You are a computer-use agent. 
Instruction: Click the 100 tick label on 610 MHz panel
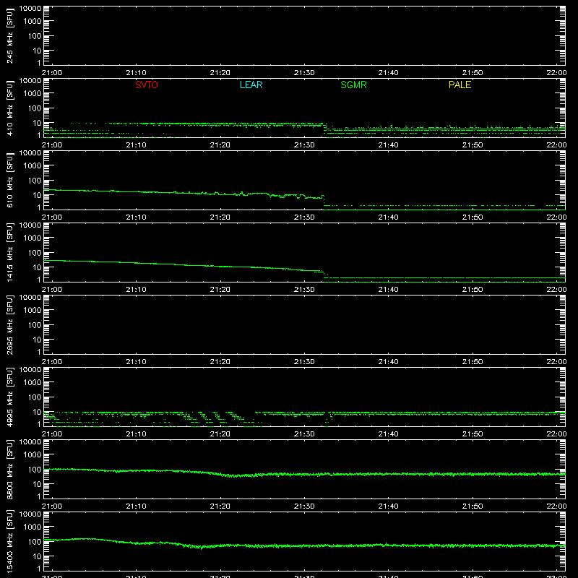[x=35, y=181]
